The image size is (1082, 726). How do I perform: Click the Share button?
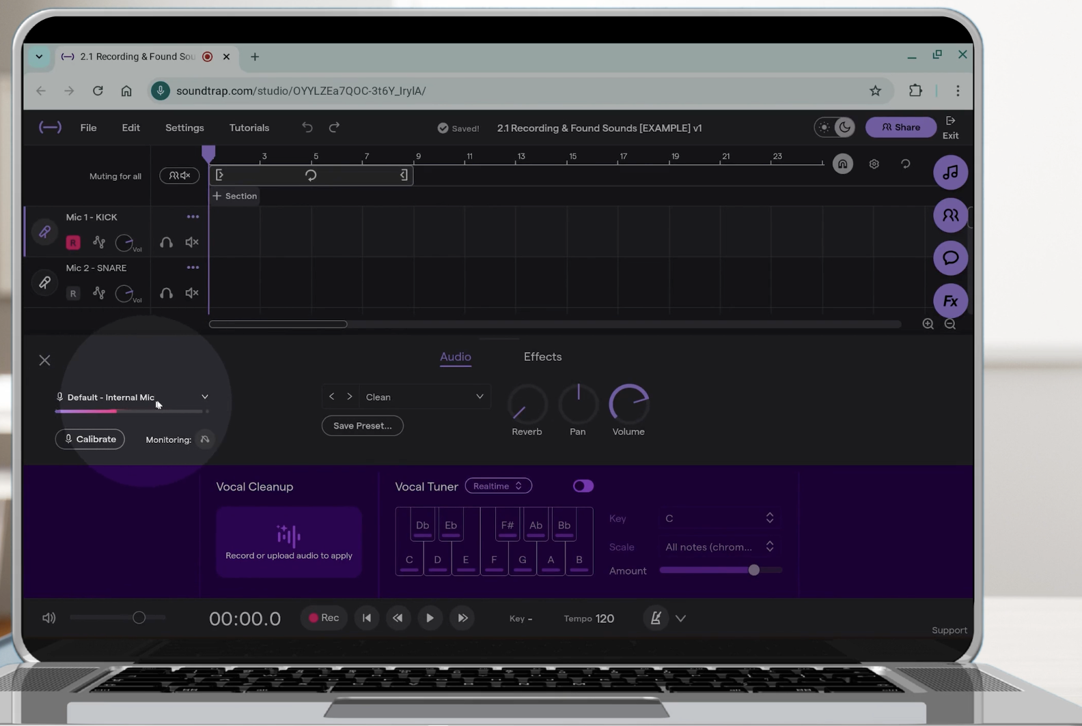pos(900,128)
